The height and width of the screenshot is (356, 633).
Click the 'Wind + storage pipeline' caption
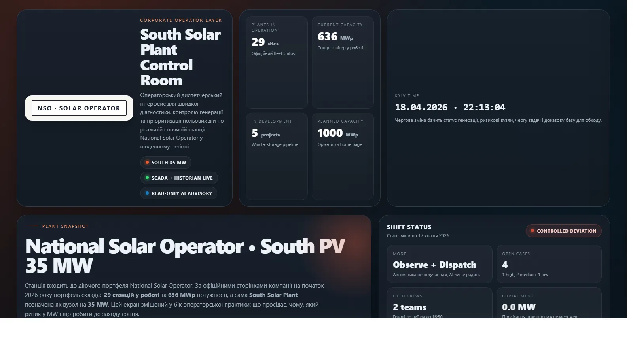(x=275, y=144)
